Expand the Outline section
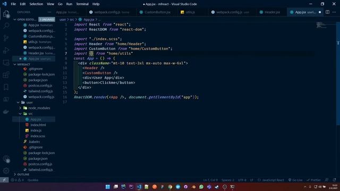Image resolution: width=340 pixels, height=191 pixels. click(15, 175)
